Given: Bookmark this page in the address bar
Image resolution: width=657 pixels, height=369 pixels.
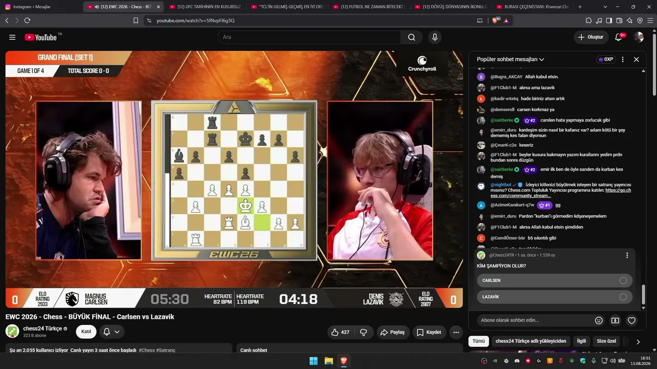Looking at the screenshot, I should (x=136, y=20).
